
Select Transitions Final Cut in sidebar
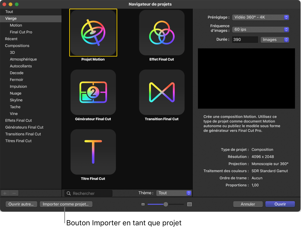click(31, 134)
